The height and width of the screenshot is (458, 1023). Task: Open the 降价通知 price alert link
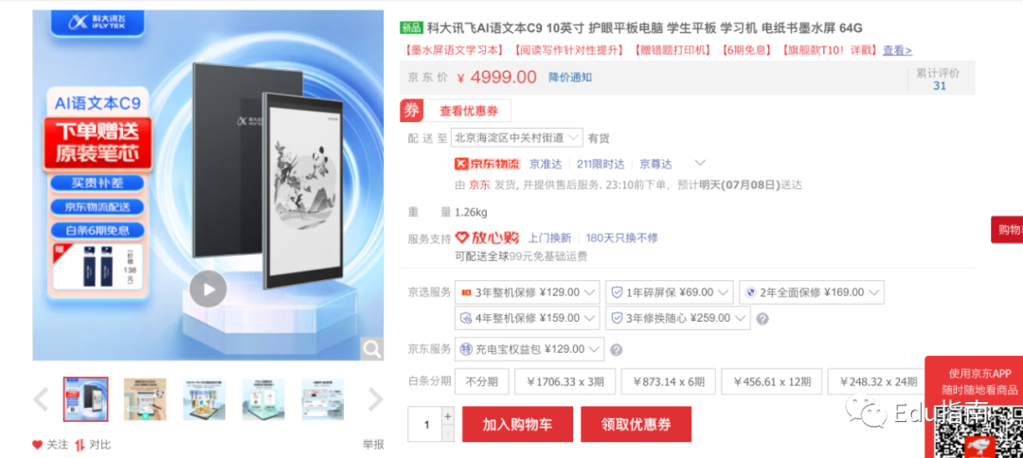point(570,78)
